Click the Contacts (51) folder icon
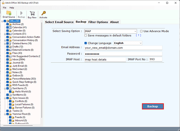 coord(10,34)
